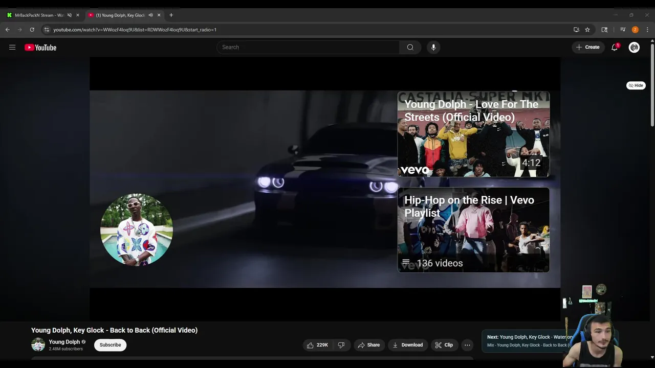
Task: Mute the Young Dolph tab audio icon
Action: point(150,15)
